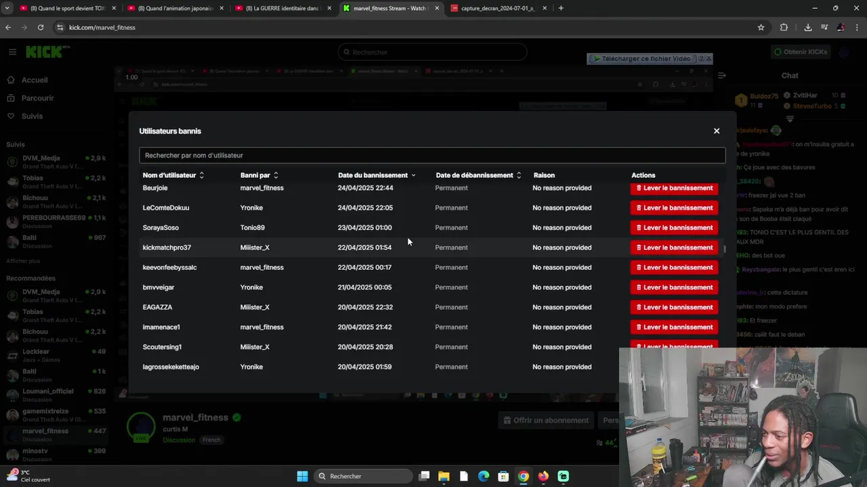Open browser extensions puzzle icon
The height and width of the screenshot is (487, 867).
coord(784,28)
